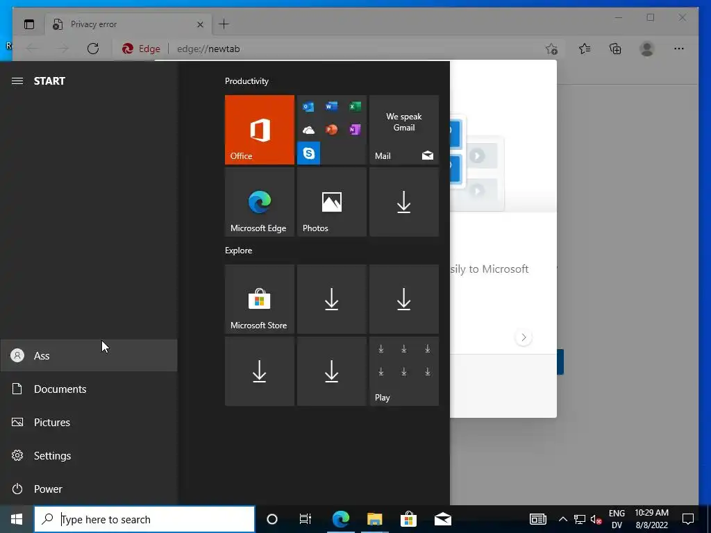Click the download tile beside Photos
Screen dimensions: 711x533
(x=404, y=202)
